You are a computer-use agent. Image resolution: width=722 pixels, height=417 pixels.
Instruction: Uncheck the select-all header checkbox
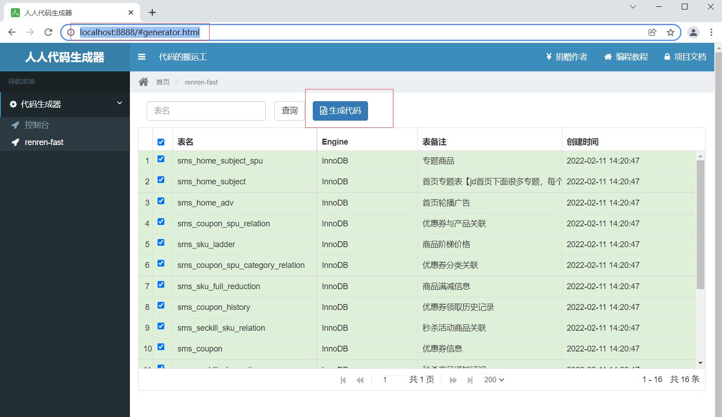click(x=161, y=142)
